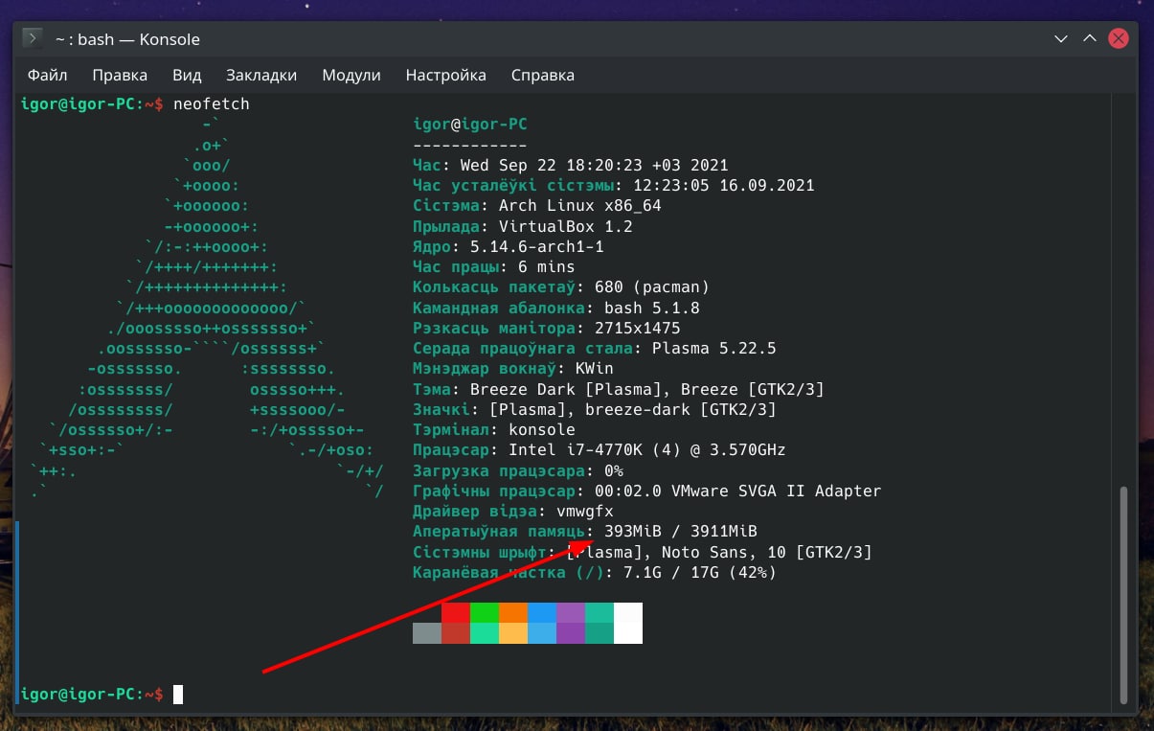Screen dimensions: 1154x731
Task: Click the kernel version '5.14.6-arch1-1'
Action: [537, 246]
